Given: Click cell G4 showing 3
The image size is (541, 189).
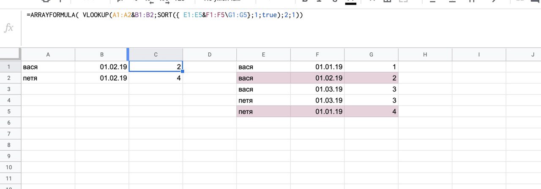Looking at the screenshot, I should (x=372, y=100).
